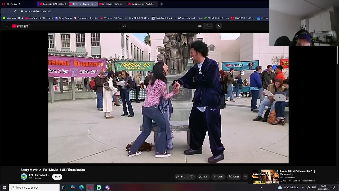Open the Pro membership bookmark
339x191 pixels.
(x=86, y=18)
